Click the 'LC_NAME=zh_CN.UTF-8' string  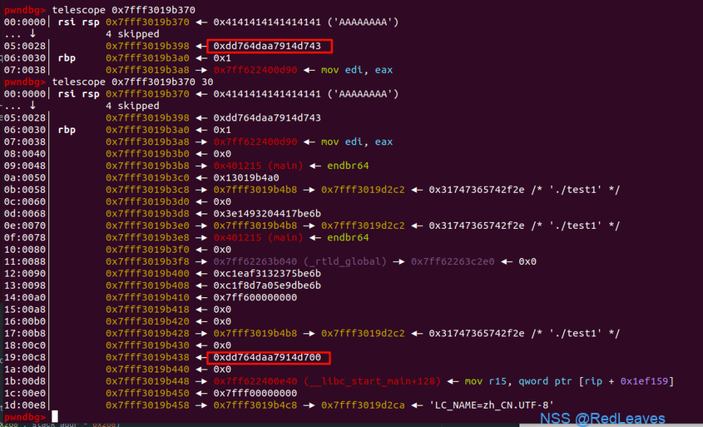492,405
